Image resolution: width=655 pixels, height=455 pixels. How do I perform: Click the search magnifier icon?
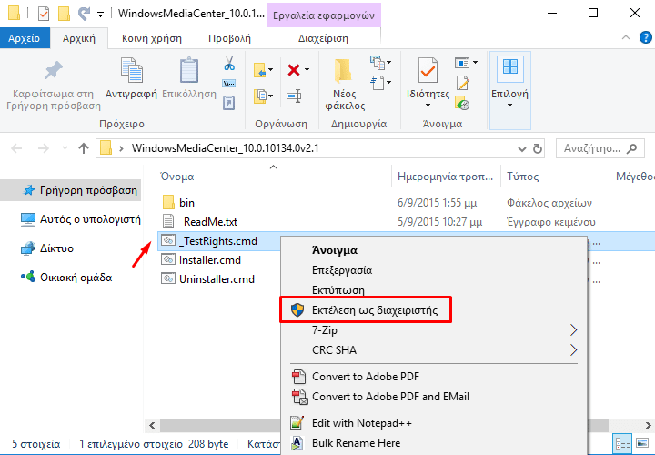pos(632,148)
